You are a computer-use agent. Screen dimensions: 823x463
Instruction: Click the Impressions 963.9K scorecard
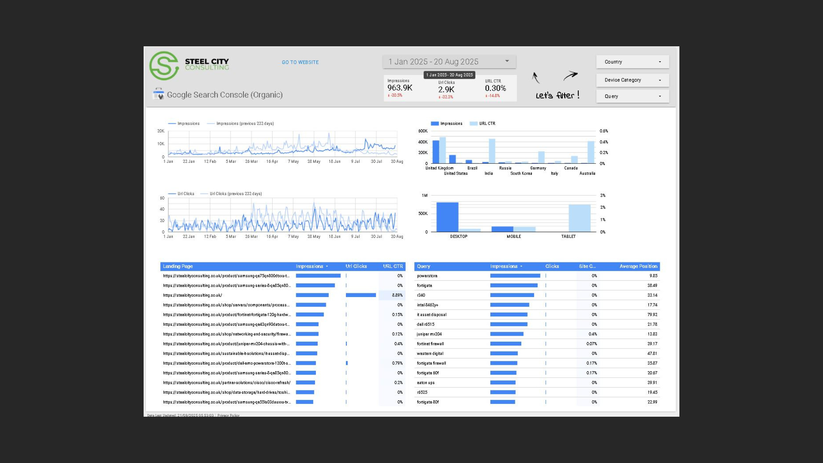pyautogui.click(x=400, y=88)
